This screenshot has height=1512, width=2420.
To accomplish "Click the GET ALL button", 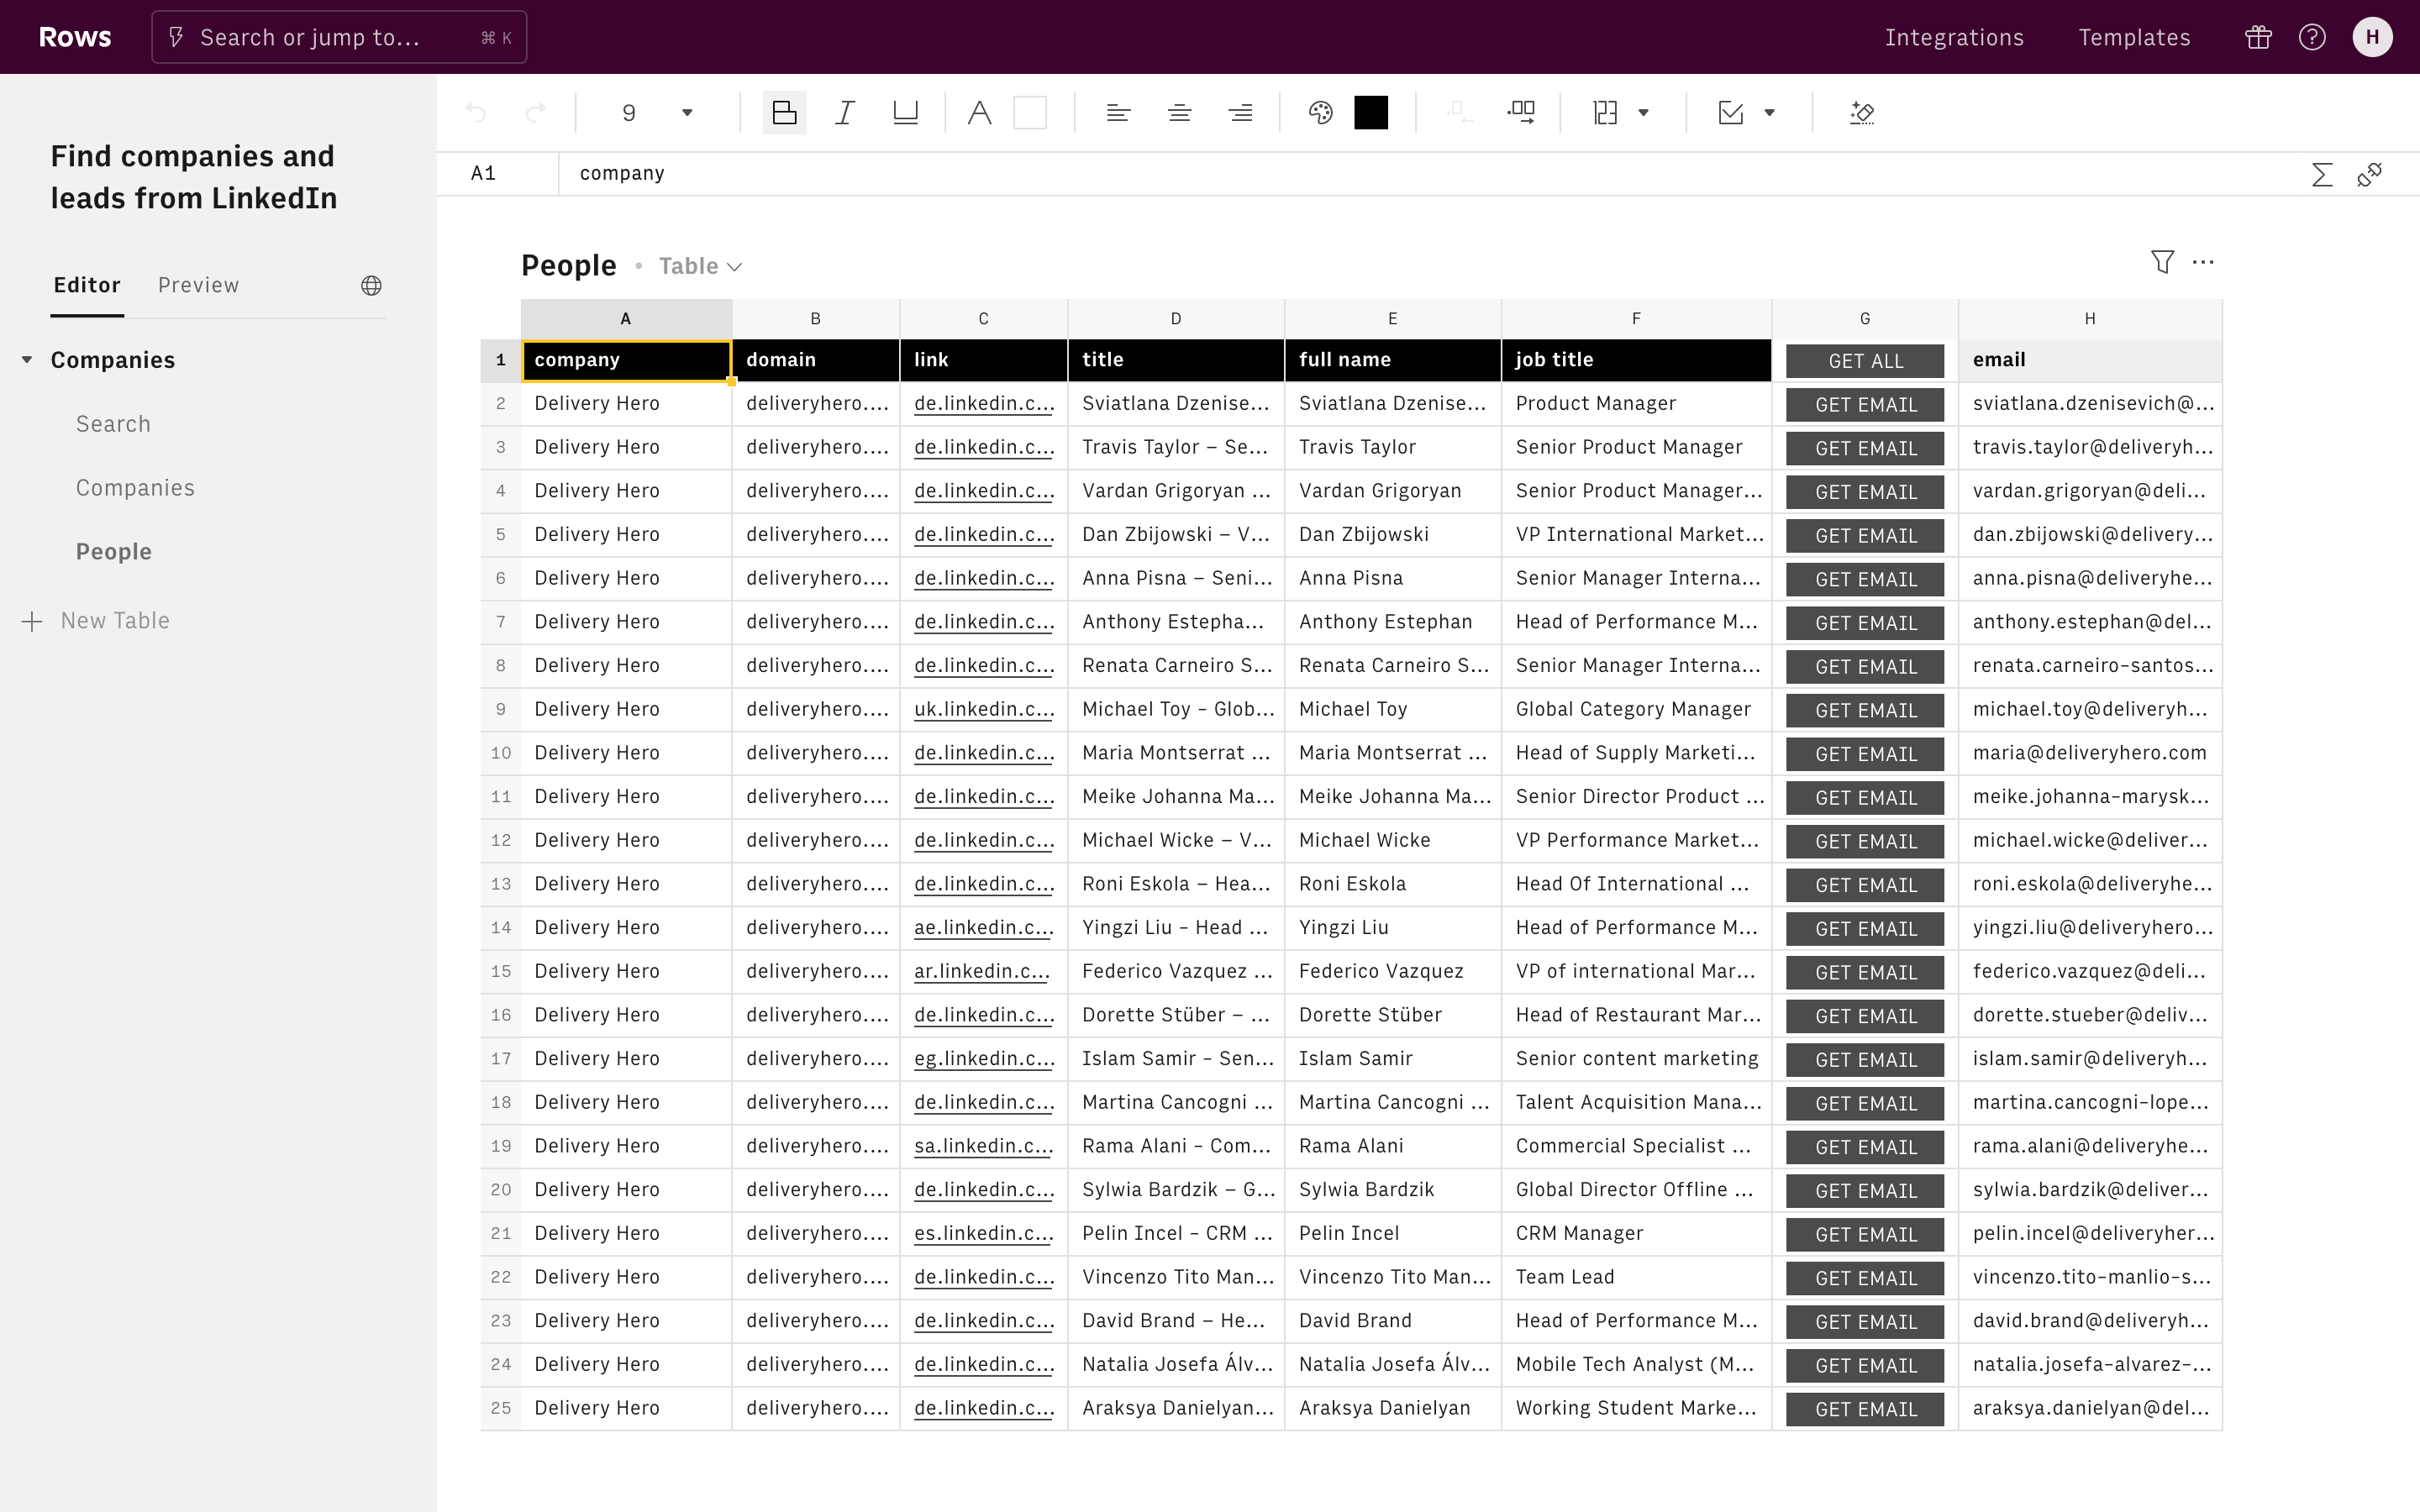I will [x=1865, y=361].
